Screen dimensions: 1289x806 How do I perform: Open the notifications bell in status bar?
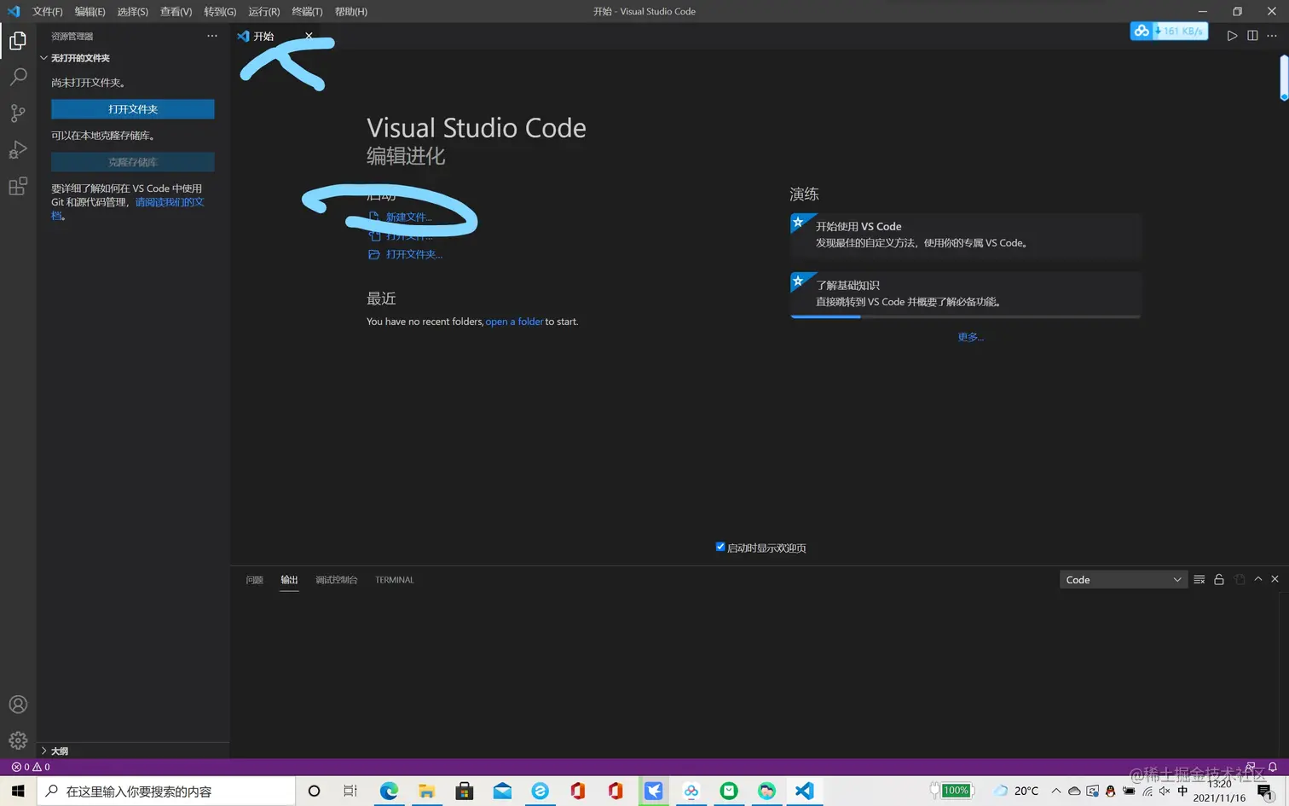(1273, 767)
